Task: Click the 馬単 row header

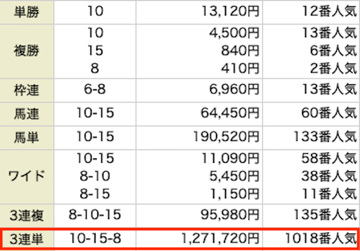Action: (26, 138)
